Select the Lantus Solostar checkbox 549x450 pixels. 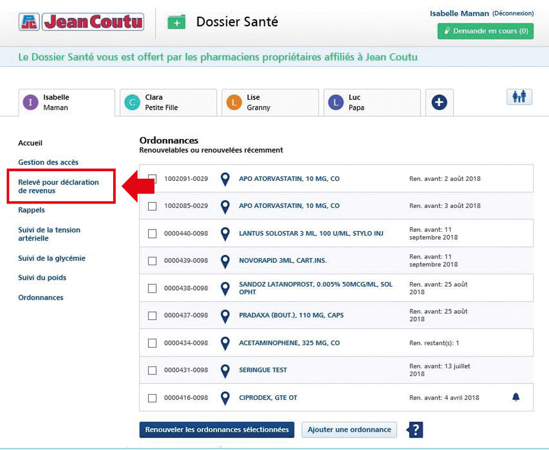coord(152,233)
